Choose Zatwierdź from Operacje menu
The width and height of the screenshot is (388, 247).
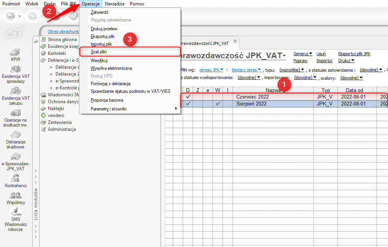click(x=130, y=12)
